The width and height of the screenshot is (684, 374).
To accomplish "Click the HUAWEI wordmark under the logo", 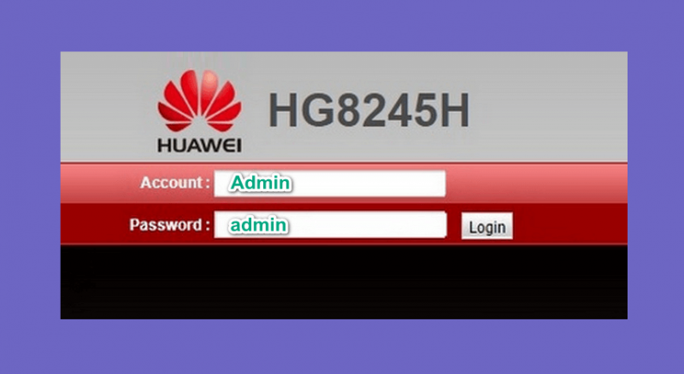I will [x=199, y=146].
